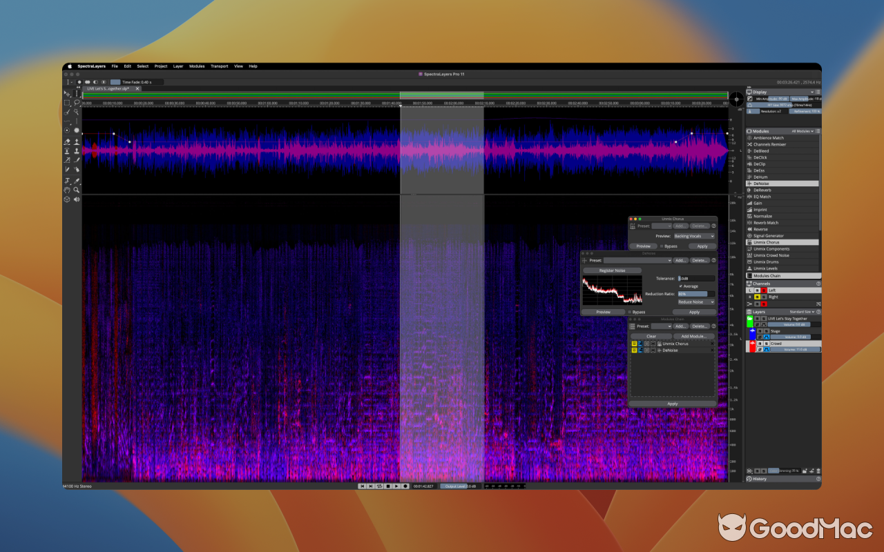Select the Lasso selection tool
Viewport: 884px width, 552px height.
point(75,103)
